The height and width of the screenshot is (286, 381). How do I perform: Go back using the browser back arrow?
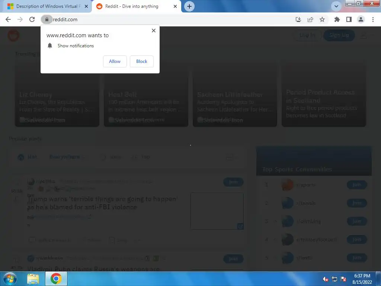(8, 19)
